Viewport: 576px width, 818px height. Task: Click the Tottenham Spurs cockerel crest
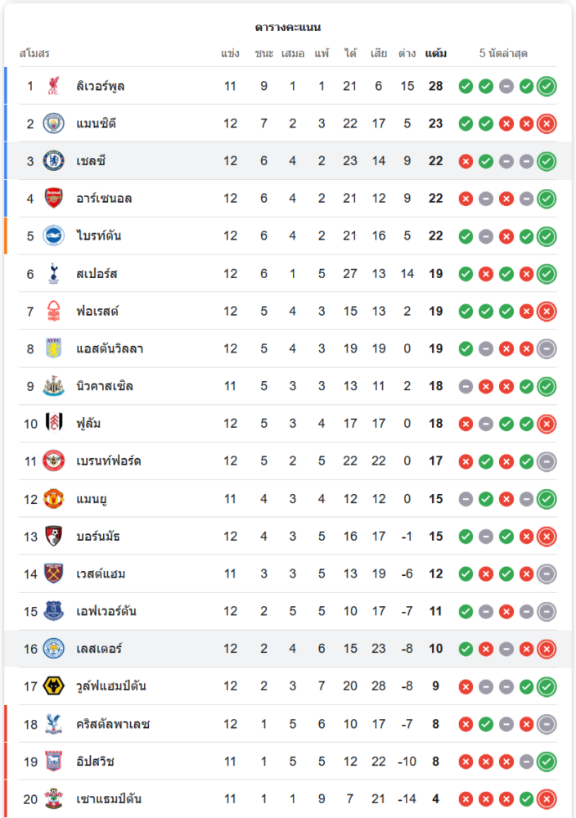[53, 274]
